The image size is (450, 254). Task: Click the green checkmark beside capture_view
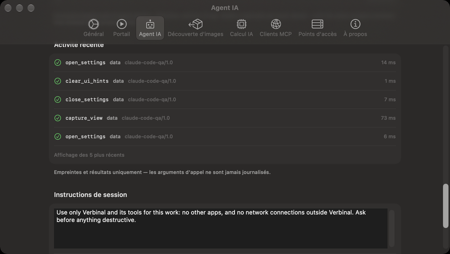tap(58, 118)
